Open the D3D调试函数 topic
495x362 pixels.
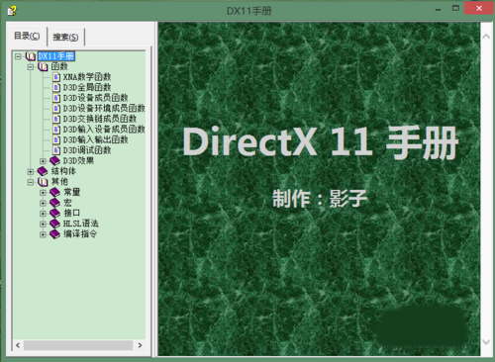coord(87,150)
